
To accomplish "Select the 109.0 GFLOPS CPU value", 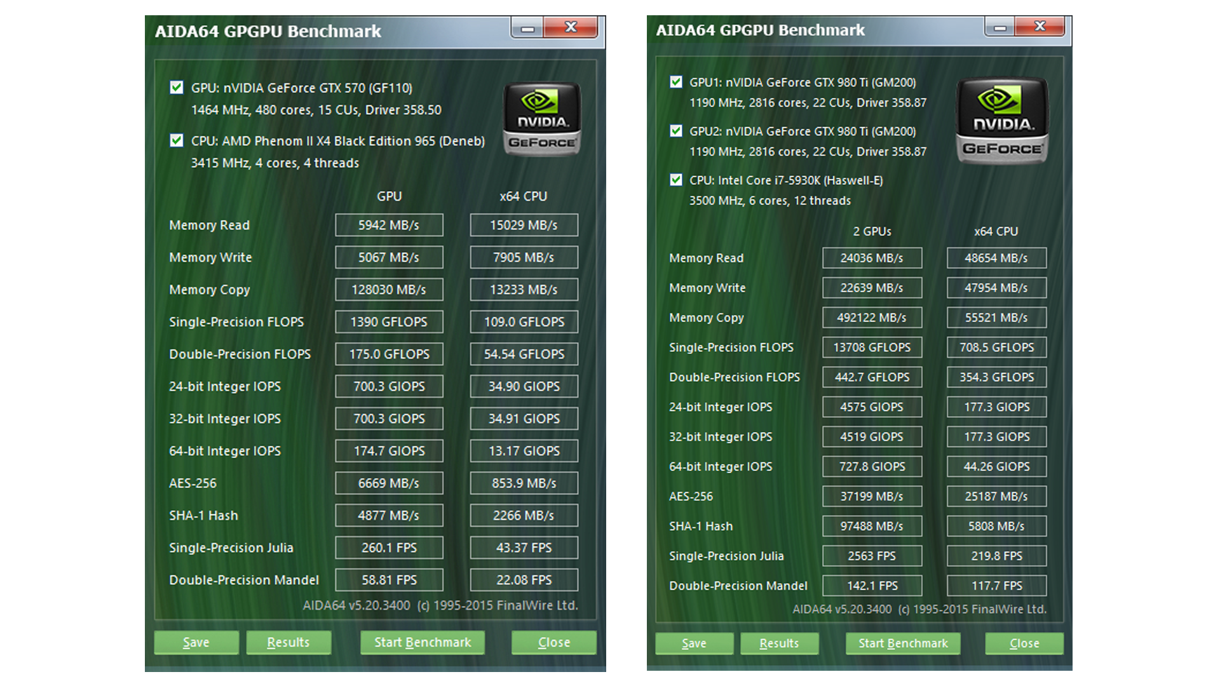I will (524, 322).
